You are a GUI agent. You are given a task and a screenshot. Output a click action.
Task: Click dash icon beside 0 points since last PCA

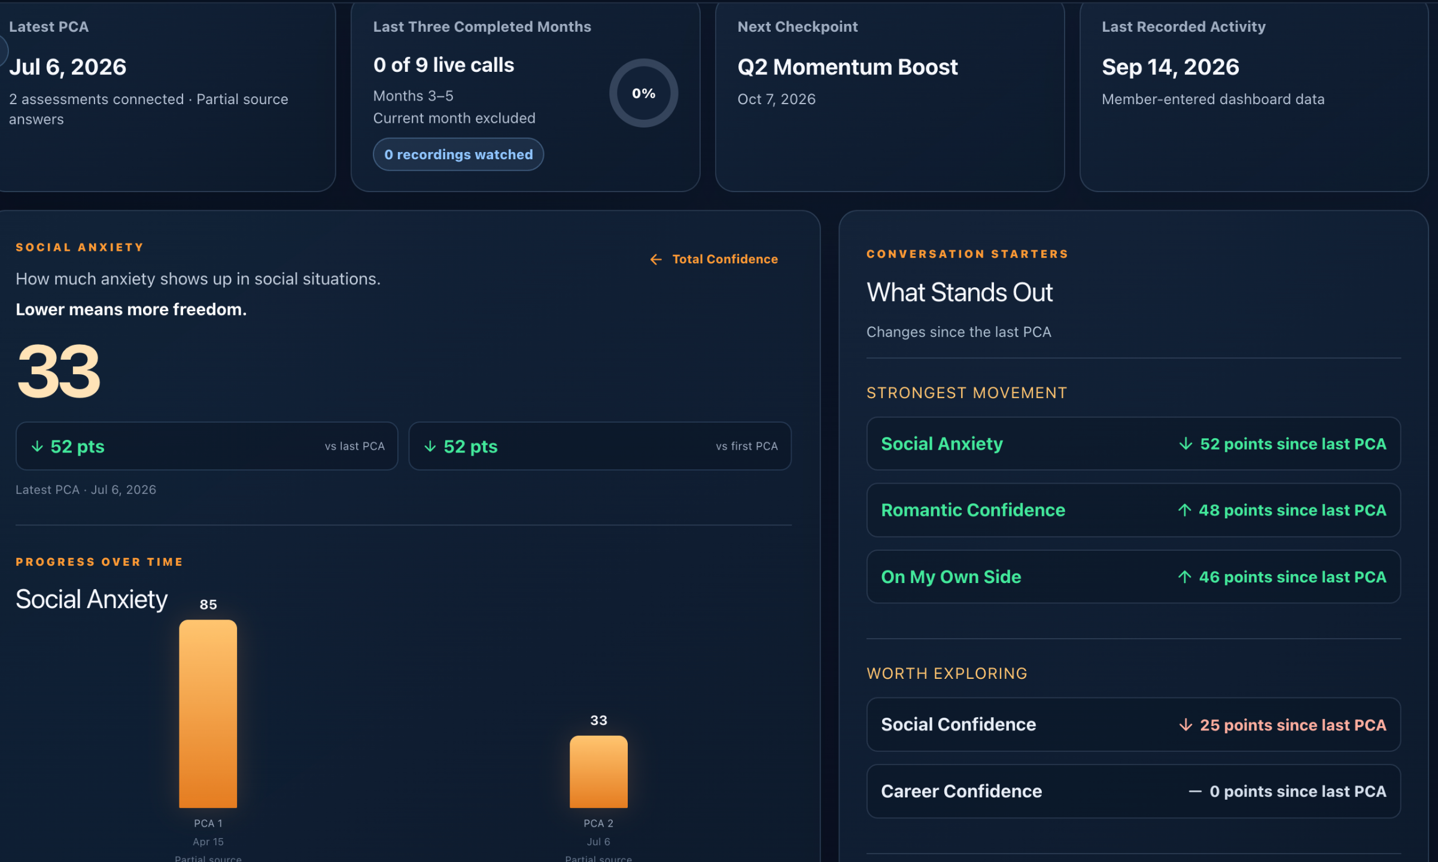click(1195, 791)
